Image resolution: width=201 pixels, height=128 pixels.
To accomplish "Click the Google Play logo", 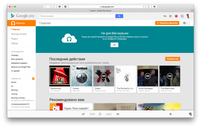I will [x=23, y=16].
